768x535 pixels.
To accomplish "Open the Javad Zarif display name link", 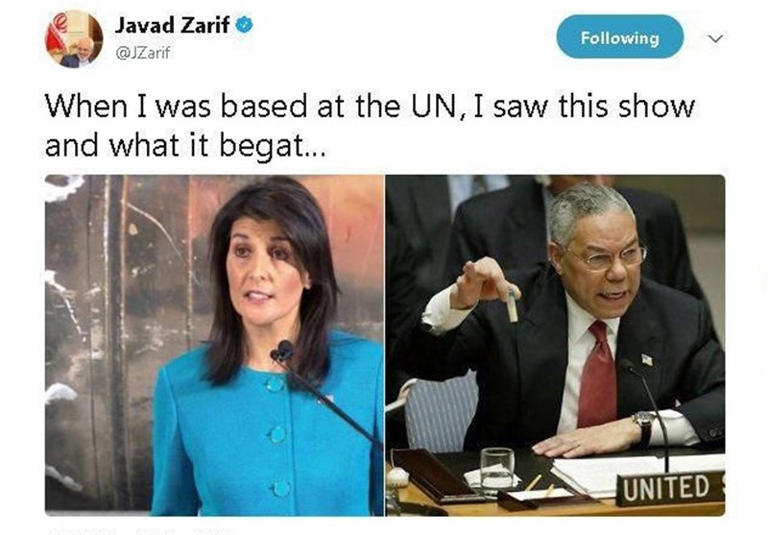I will pyautogui.click(x=172, y=25).
